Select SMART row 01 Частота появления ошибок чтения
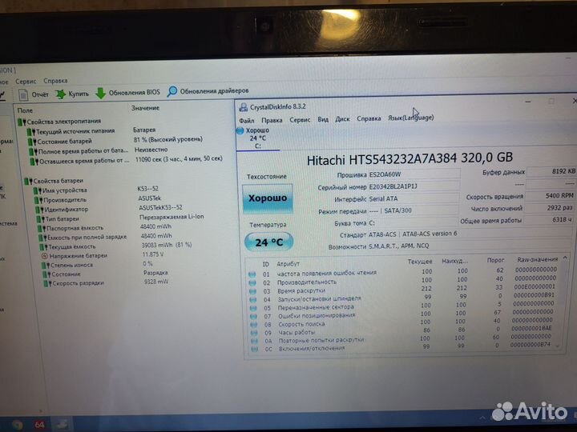Viewport: 577px width, 432px height. 403,272
